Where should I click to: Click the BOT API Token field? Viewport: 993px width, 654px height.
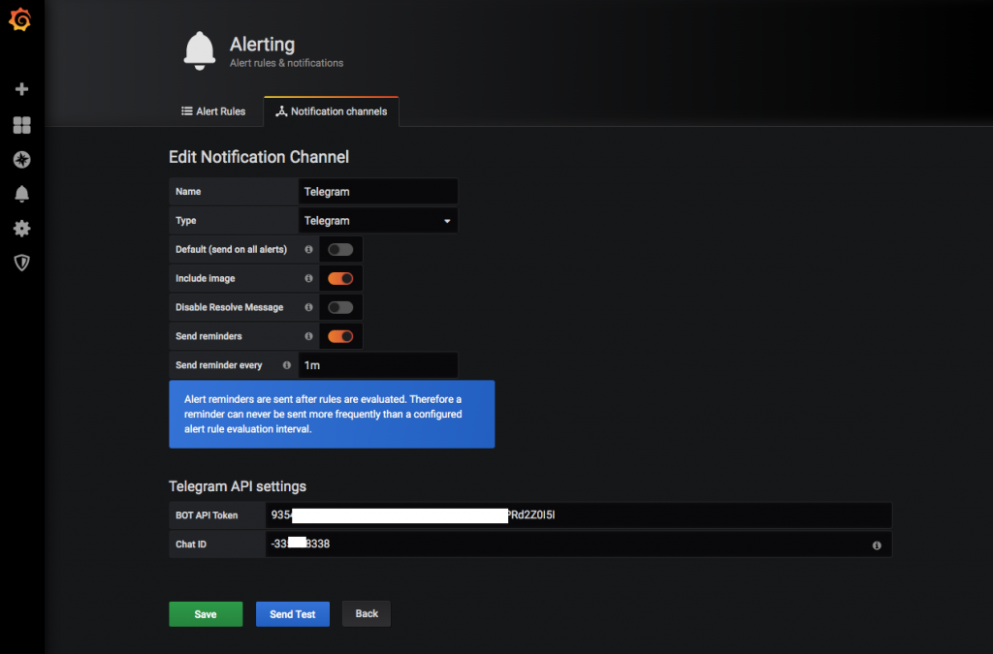coord(578,514)
